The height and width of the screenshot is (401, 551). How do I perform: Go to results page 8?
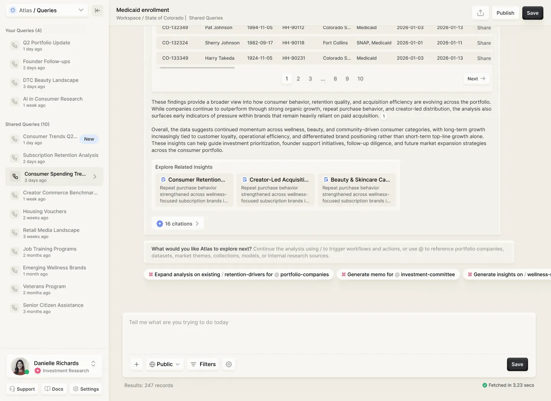tap(335, 79)
